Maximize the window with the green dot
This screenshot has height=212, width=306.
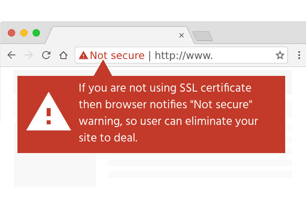[x=36, y=33]
